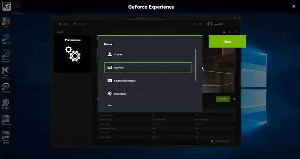The image size is (300, 159).
Task: Open the GeForce Experience desktop shortcut
Action: pos(6,56)
